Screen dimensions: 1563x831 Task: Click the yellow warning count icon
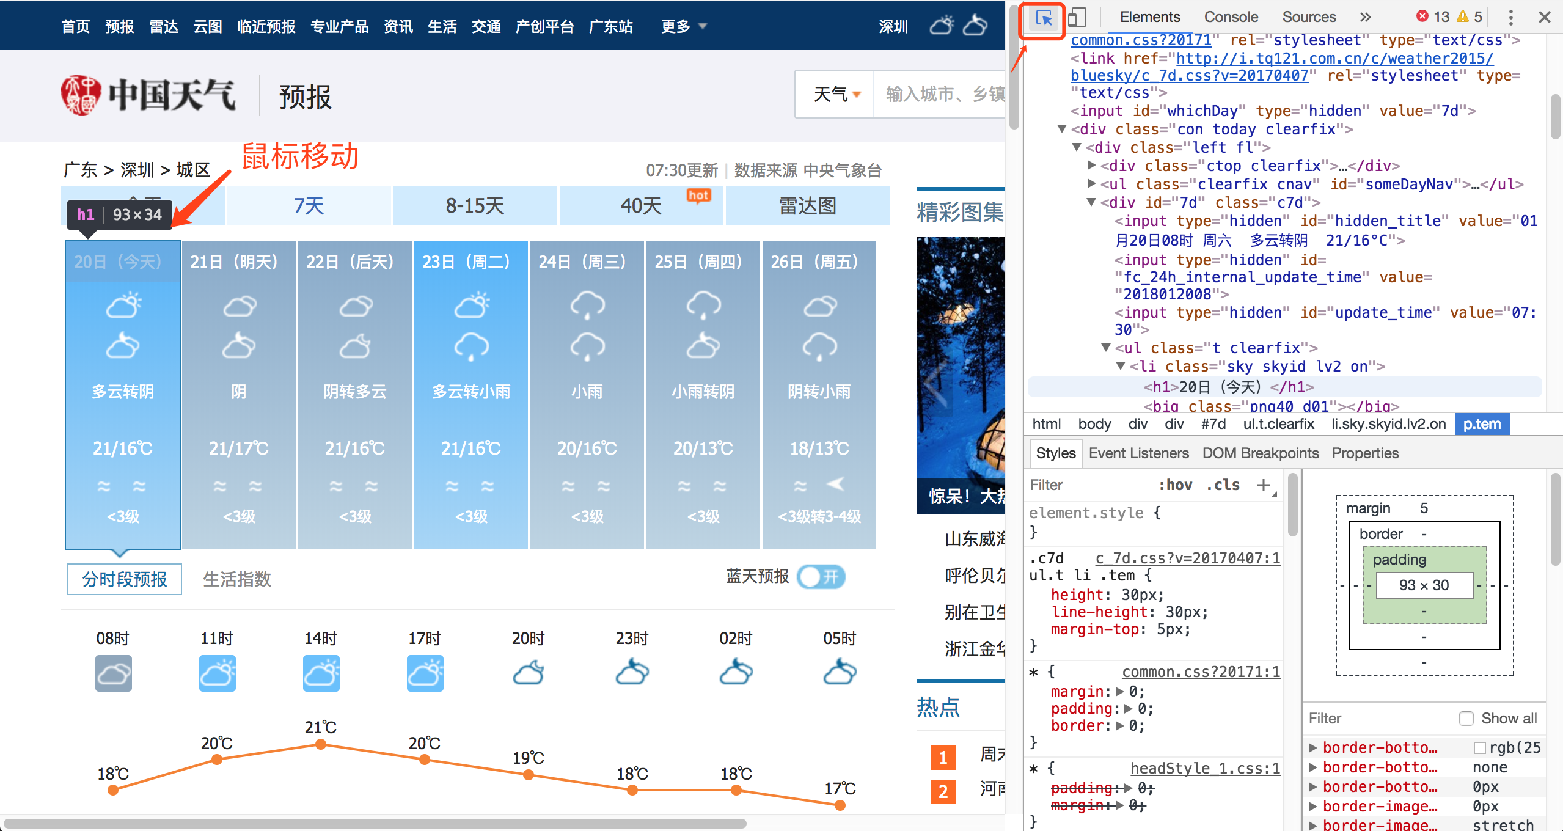(x=1462, y=16)
